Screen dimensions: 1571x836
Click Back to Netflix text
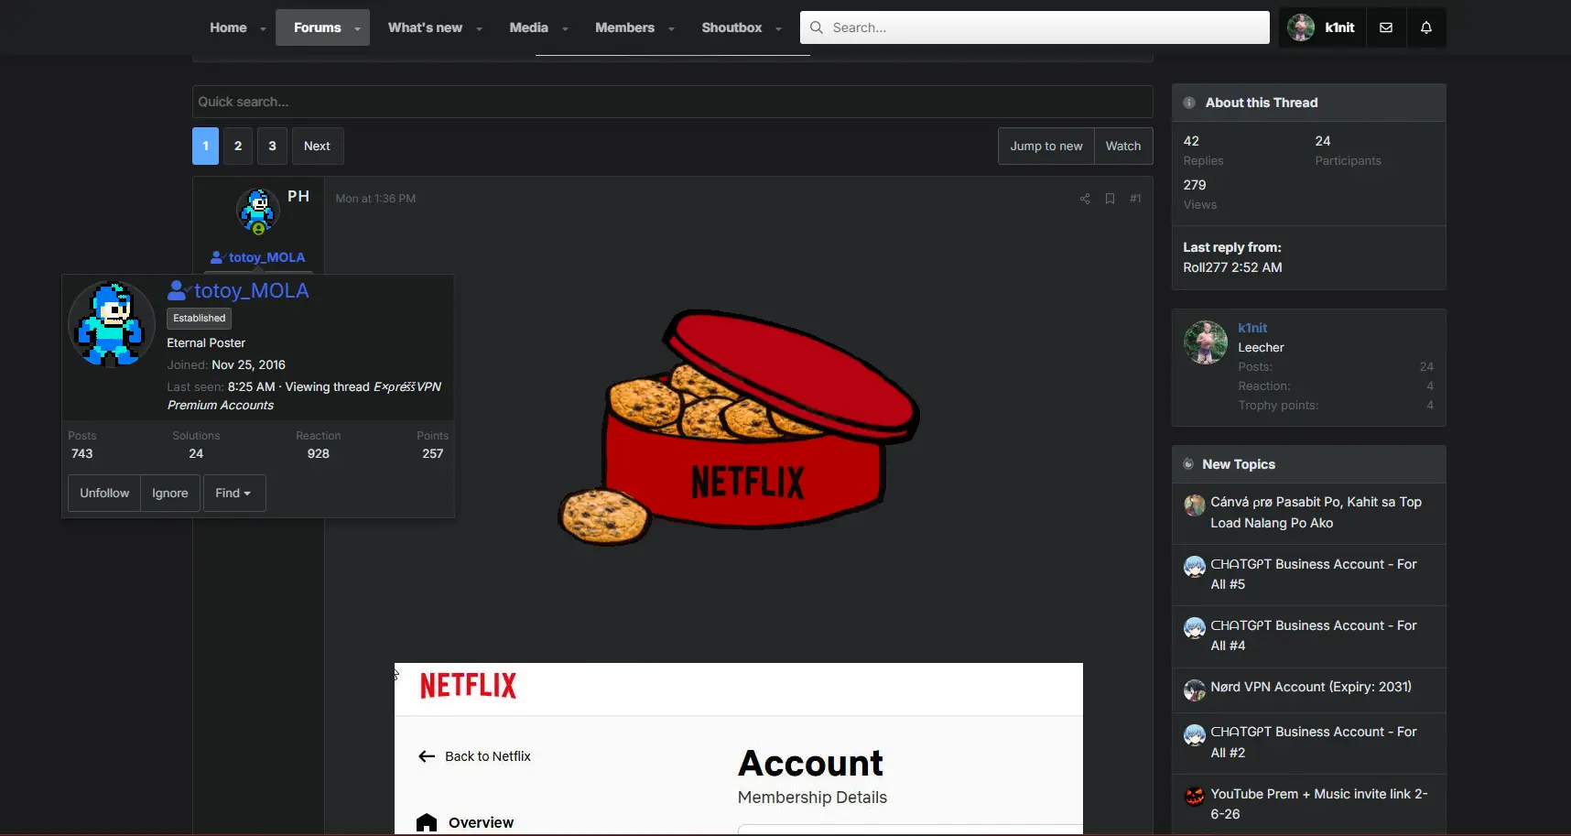[x=488, y=756]
